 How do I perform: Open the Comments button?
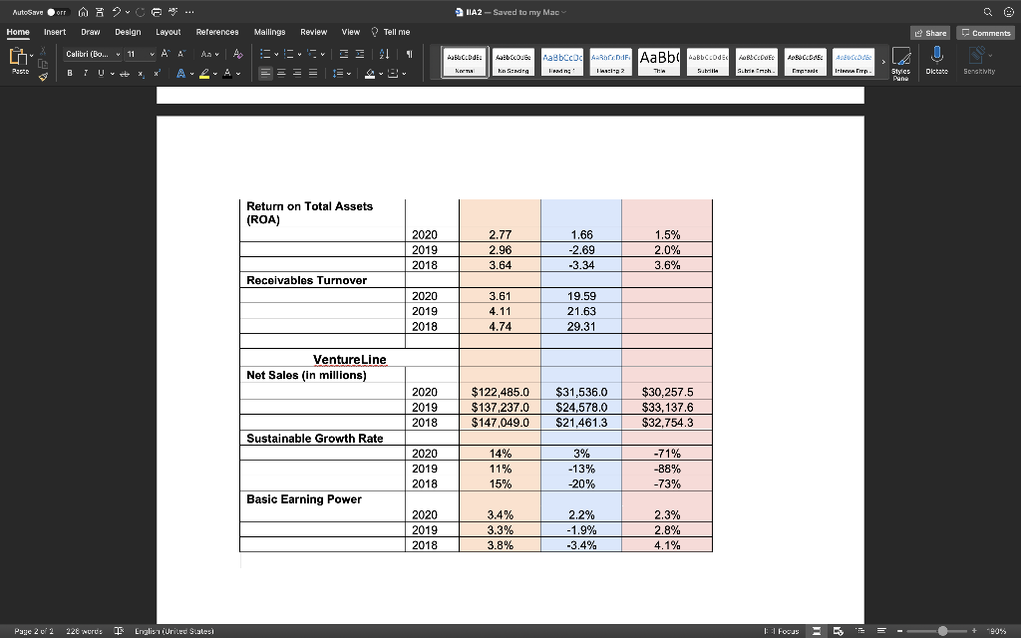point(986,33)
